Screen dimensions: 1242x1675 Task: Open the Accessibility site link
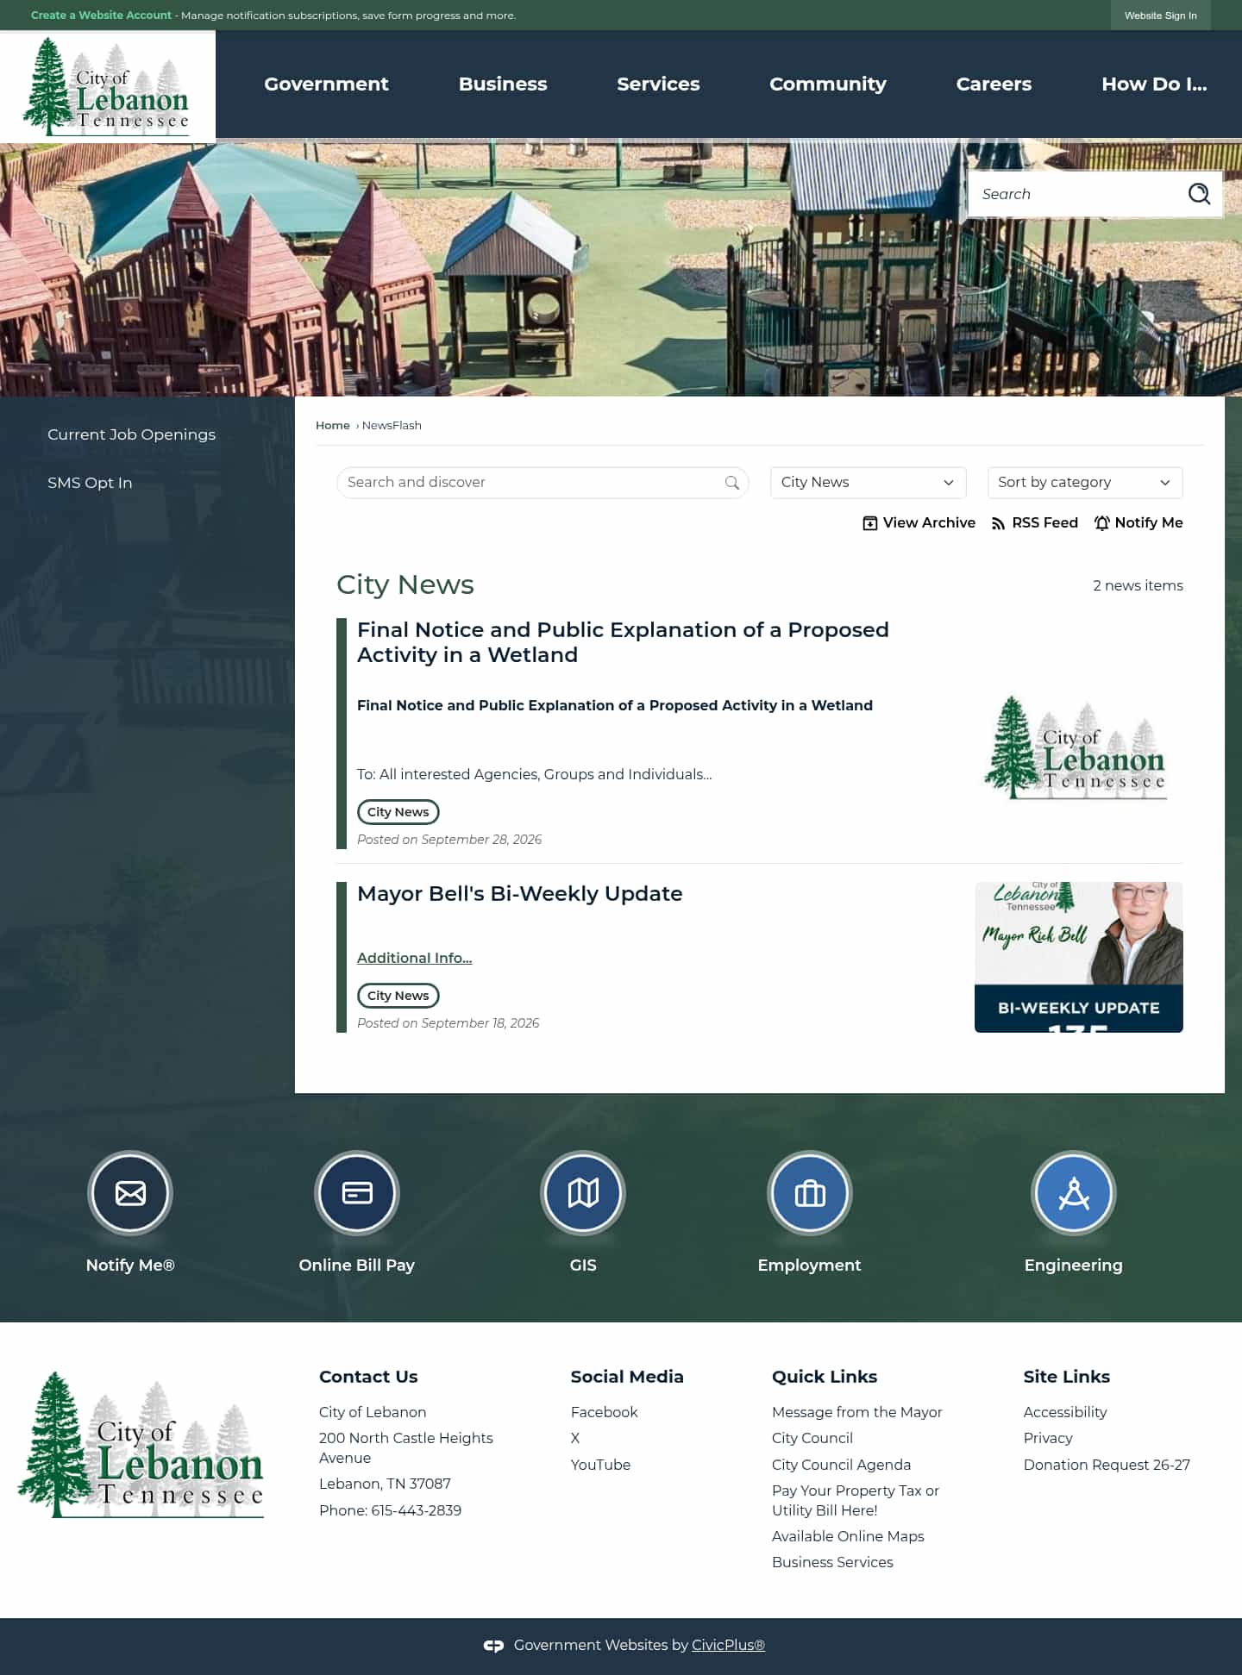(x=1064, y=1412)
